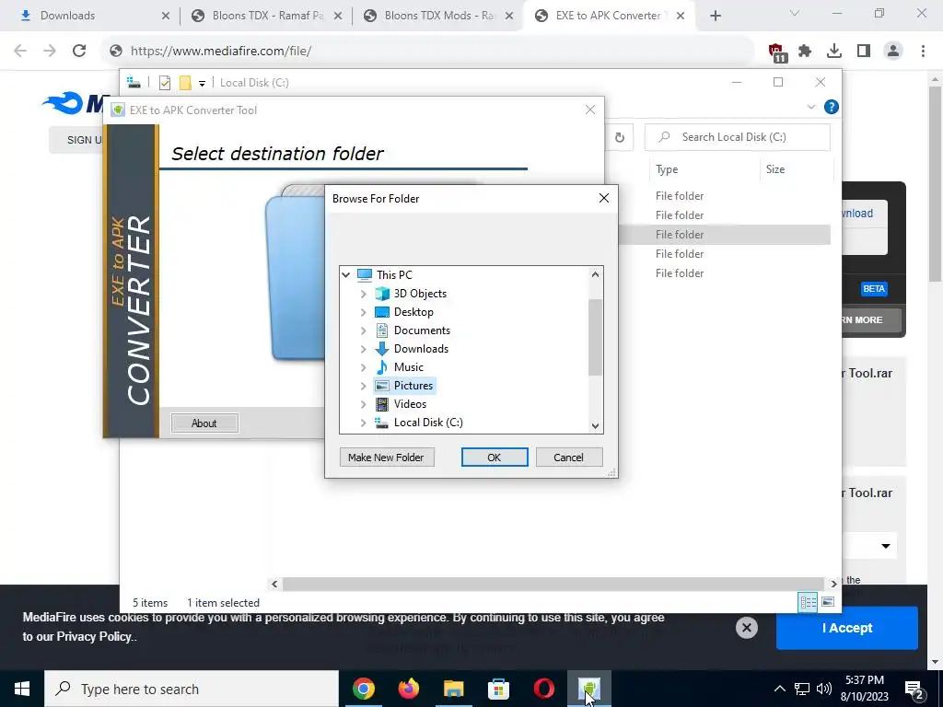Select Local Disk (C:) drive icon in tree

point(382,423)
